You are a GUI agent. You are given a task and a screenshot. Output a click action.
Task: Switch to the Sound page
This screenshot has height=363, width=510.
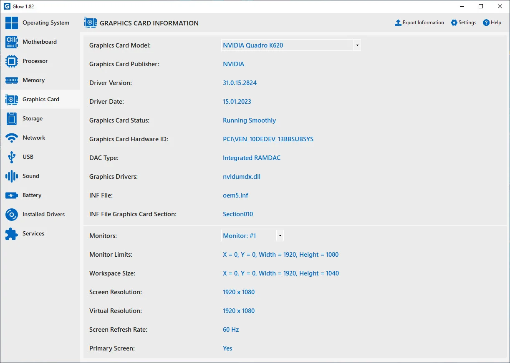click(x=40, y=176)
